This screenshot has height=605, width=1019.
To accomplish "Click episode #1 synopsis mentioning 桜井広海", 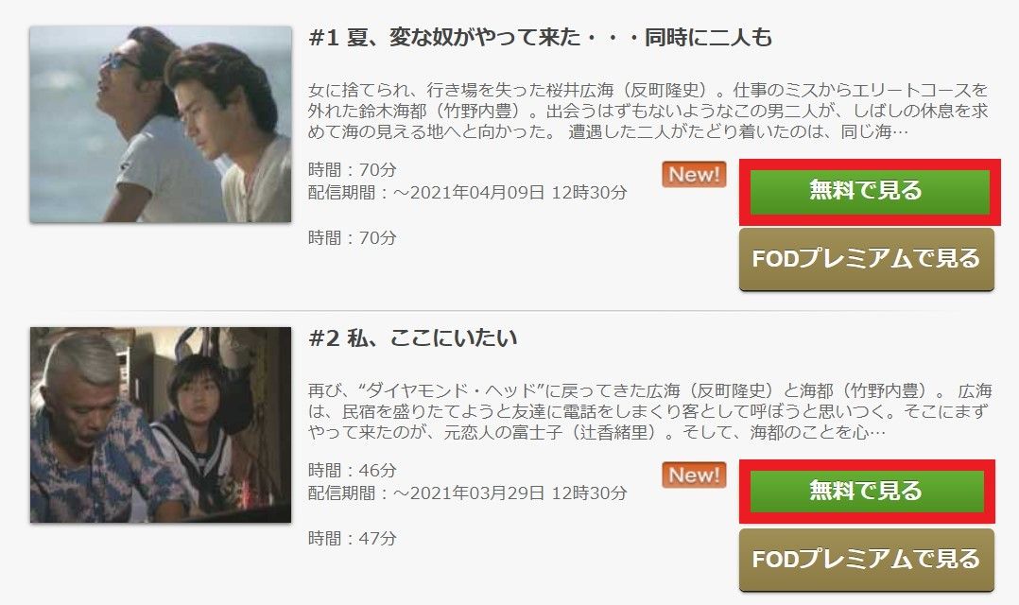I will click(x=648, y=111).
